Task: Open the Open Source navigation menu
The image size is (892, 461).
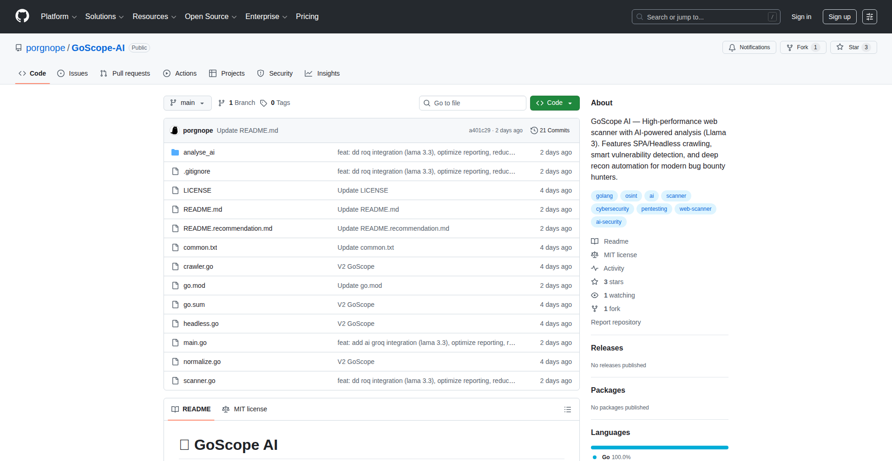Action: click(x=210, y=17)
